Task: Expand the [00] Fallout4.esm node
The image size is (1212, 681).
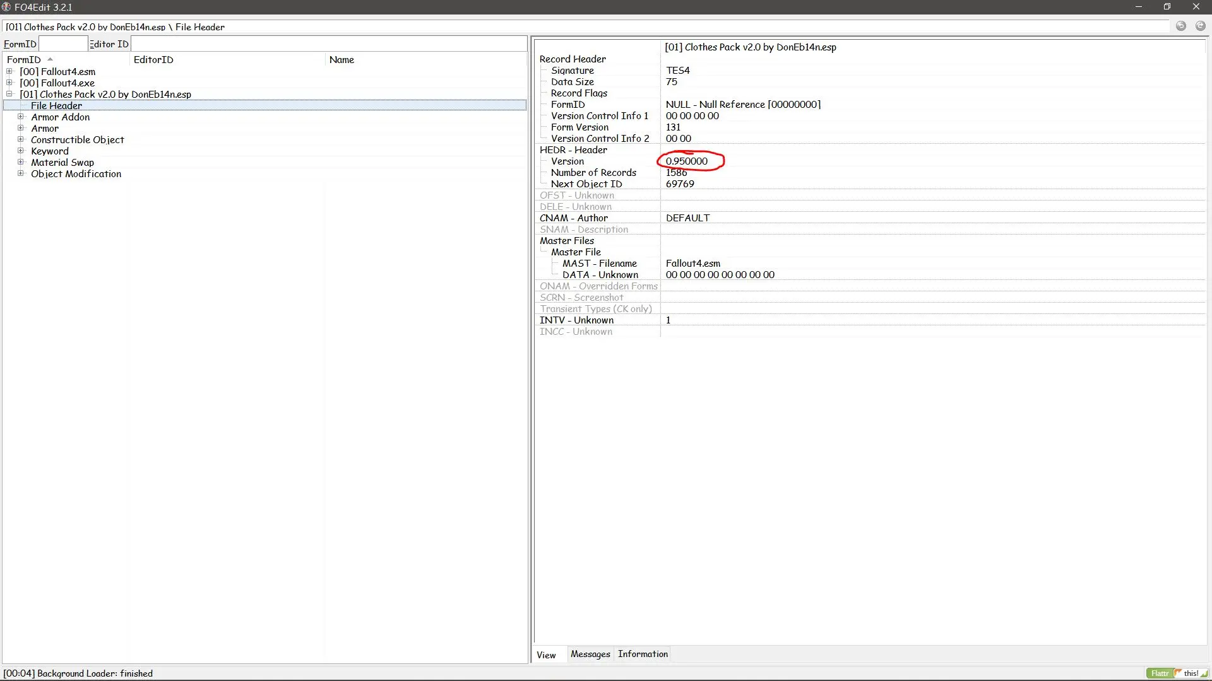Action: [9, 71]
